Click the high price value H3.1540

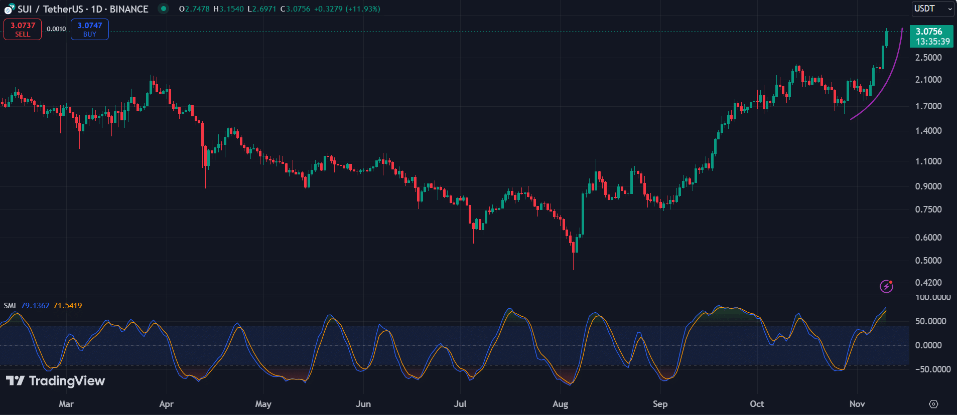[228, 9]
